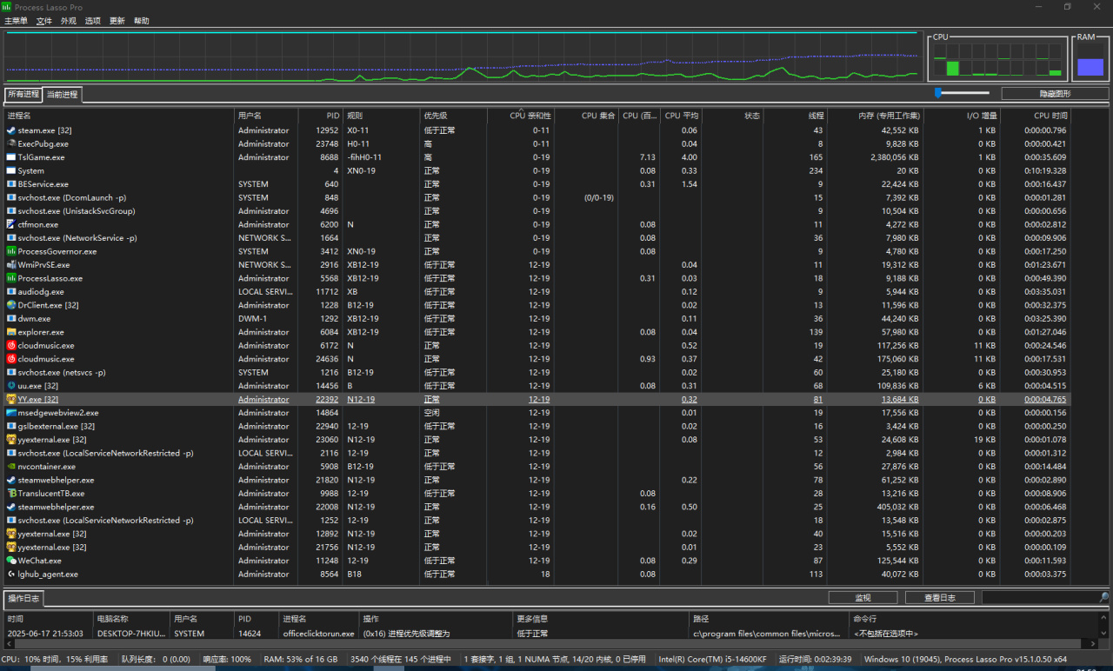Click the 更多信息 log column header
This screenshot has height=671, width=1113.
[x=599, y=620]
